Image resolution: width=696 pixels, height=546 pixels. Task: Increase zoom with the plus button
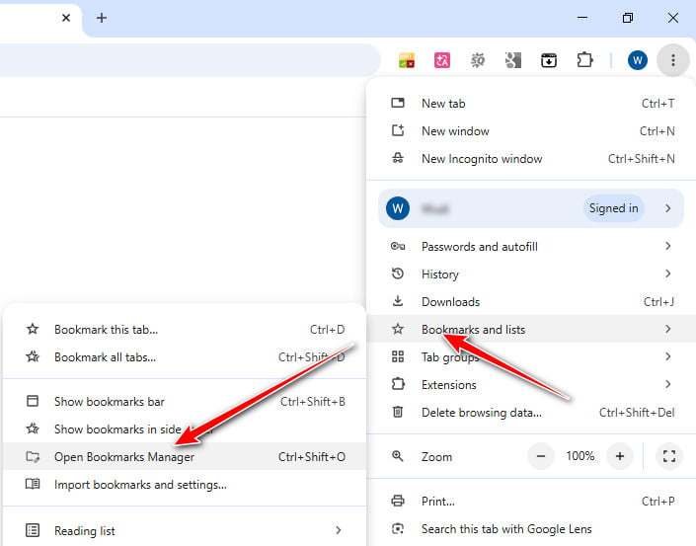620,456
